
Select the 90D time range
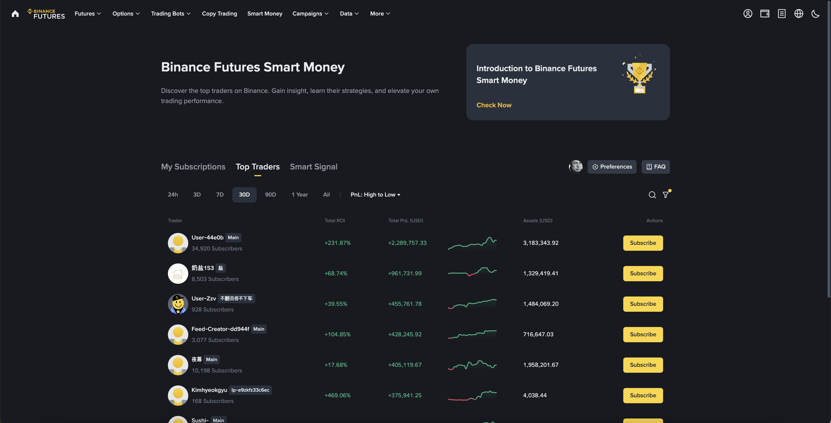pyautogui.click(x=270, y=195)
